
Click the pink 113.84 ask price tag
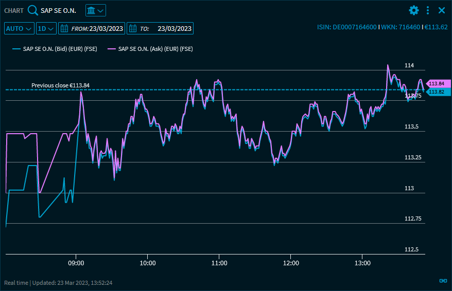pos(437,83)
